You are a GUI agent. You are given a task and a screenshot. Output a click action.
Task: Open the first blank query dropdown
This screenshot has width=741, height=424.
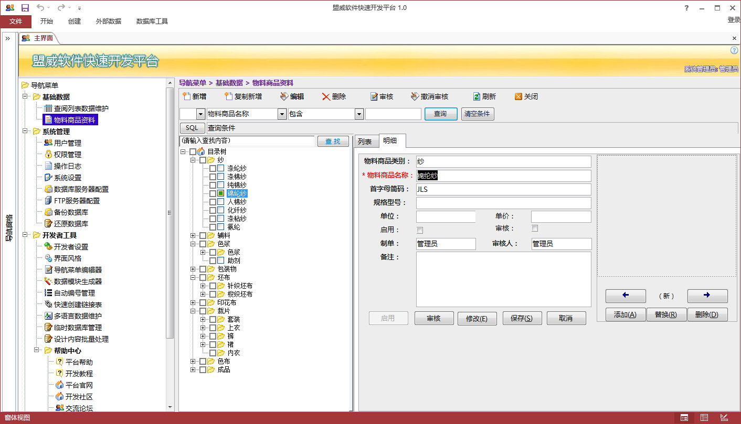[x=200, y=114]
